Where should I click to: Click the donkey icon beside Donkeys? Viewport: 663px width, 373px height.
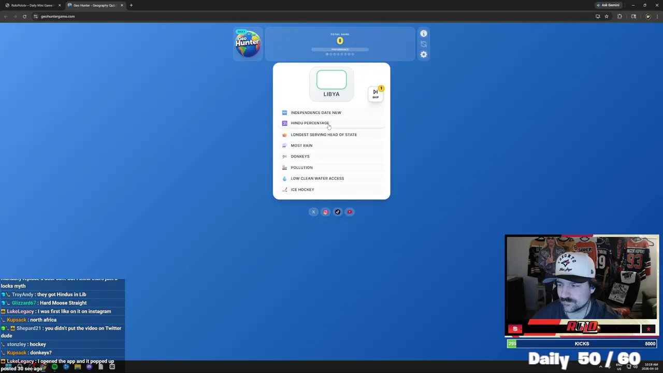(284, 156)
